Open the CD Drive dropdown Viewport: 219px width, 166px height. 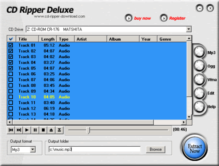tap(189, 29)
